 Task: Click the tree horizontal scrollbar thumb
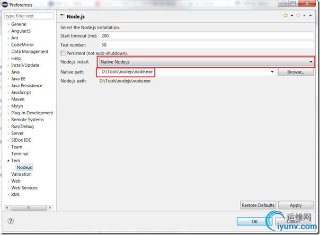(x=29, y=207)
